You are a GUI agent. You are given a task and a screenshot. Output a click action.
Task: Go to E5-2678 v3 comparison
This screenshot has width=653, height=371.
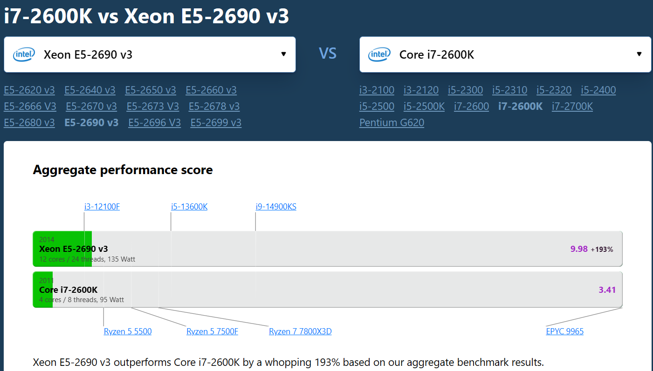click(214, 107)
